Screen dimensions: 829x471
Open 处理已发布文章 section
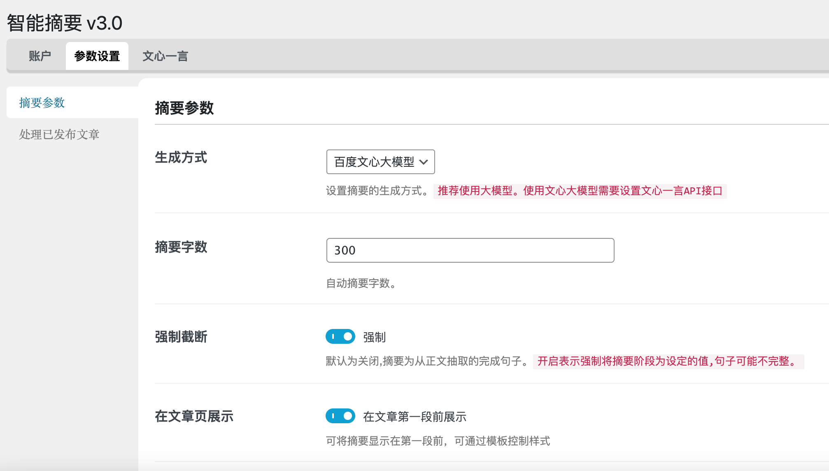coord(59,134)
